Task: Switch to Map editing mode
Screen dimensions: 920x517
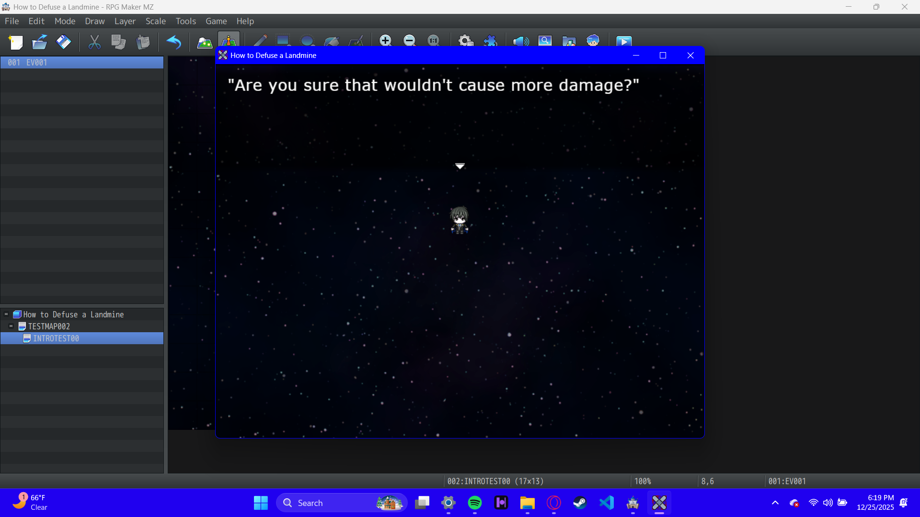Action: 205,42
